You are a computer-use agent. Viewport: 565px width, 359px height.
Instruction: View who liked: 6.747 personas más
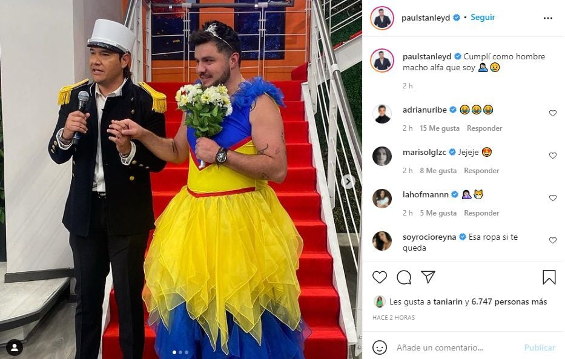509,301
